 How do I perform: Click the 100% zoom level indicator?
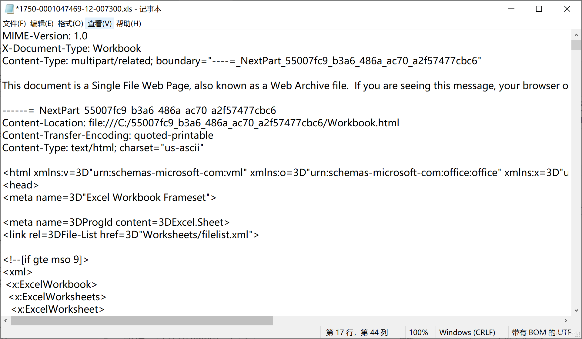tap(419, 332)
